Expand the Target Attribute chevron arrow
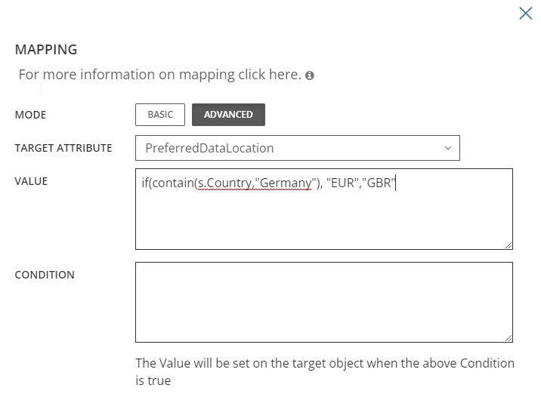The height and width of the screenshot is (397, 541). pos(447,148)
